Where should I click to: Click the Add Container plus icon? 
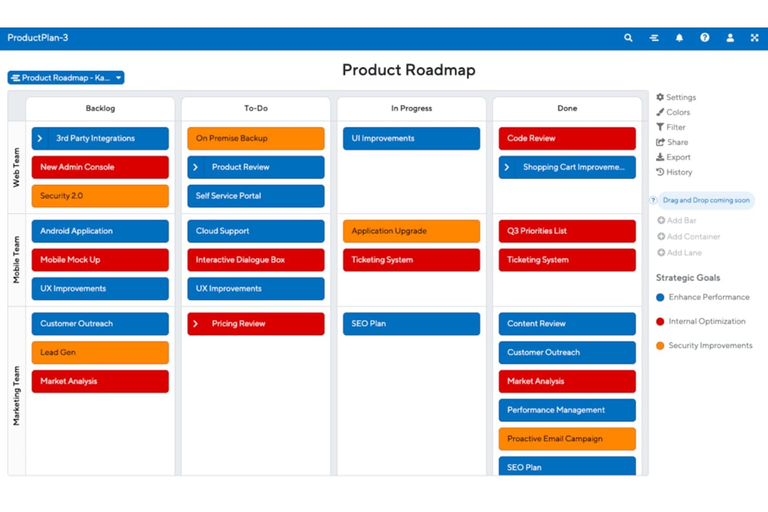pyautogui.click(x=661, y=237)
